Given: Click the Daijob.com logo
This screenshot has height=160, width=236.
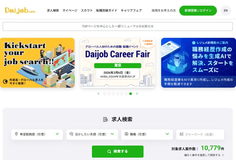Looking at the screenshot, I should tap(20, 10).
